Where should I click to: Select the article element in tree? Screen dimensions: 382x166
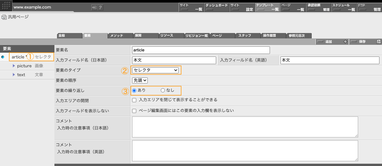pos(18,57)
